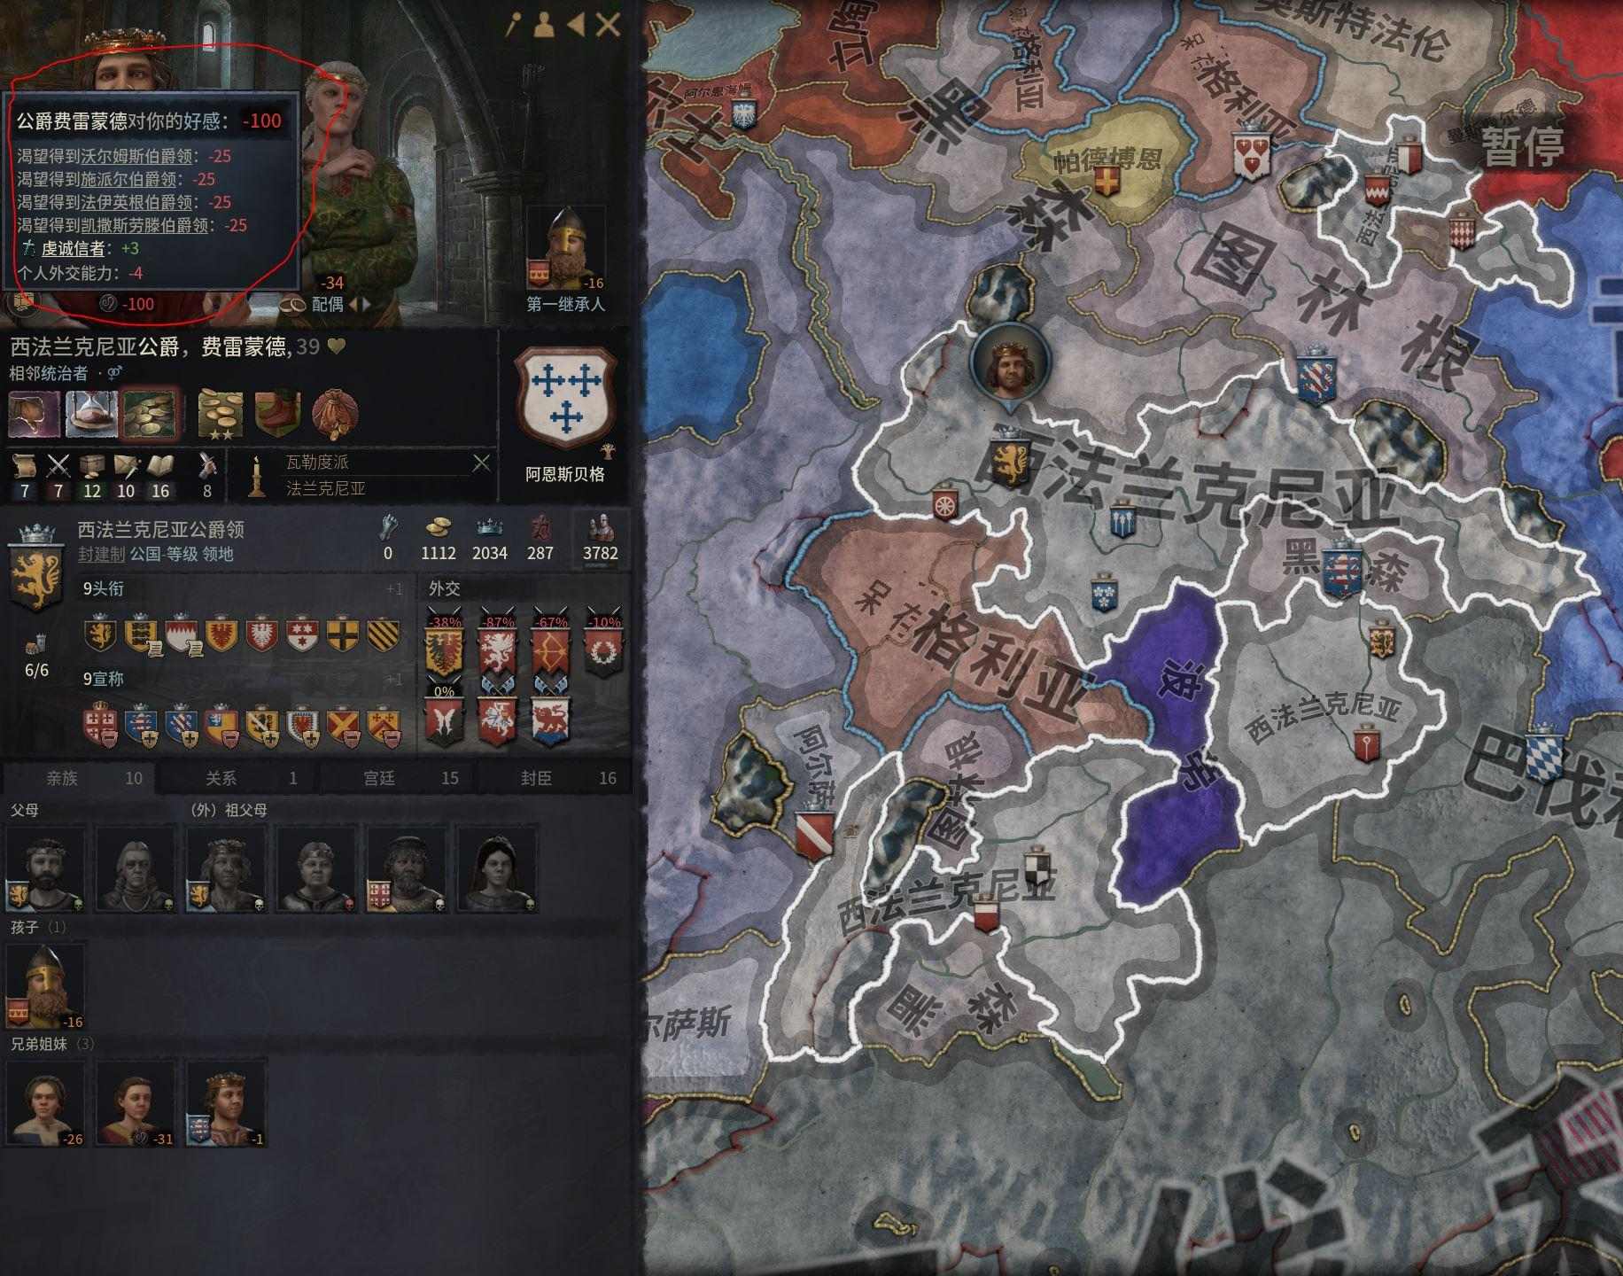This screenshot has height=1276, width=1623.
Task: Open the 宫廷 tab
Action: tap(397, 778)
